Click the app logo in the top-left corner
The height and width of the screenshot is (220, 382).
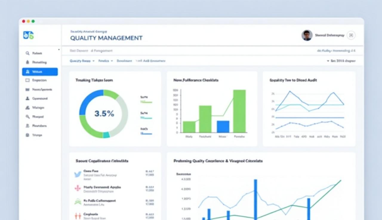tap(28, 35)
